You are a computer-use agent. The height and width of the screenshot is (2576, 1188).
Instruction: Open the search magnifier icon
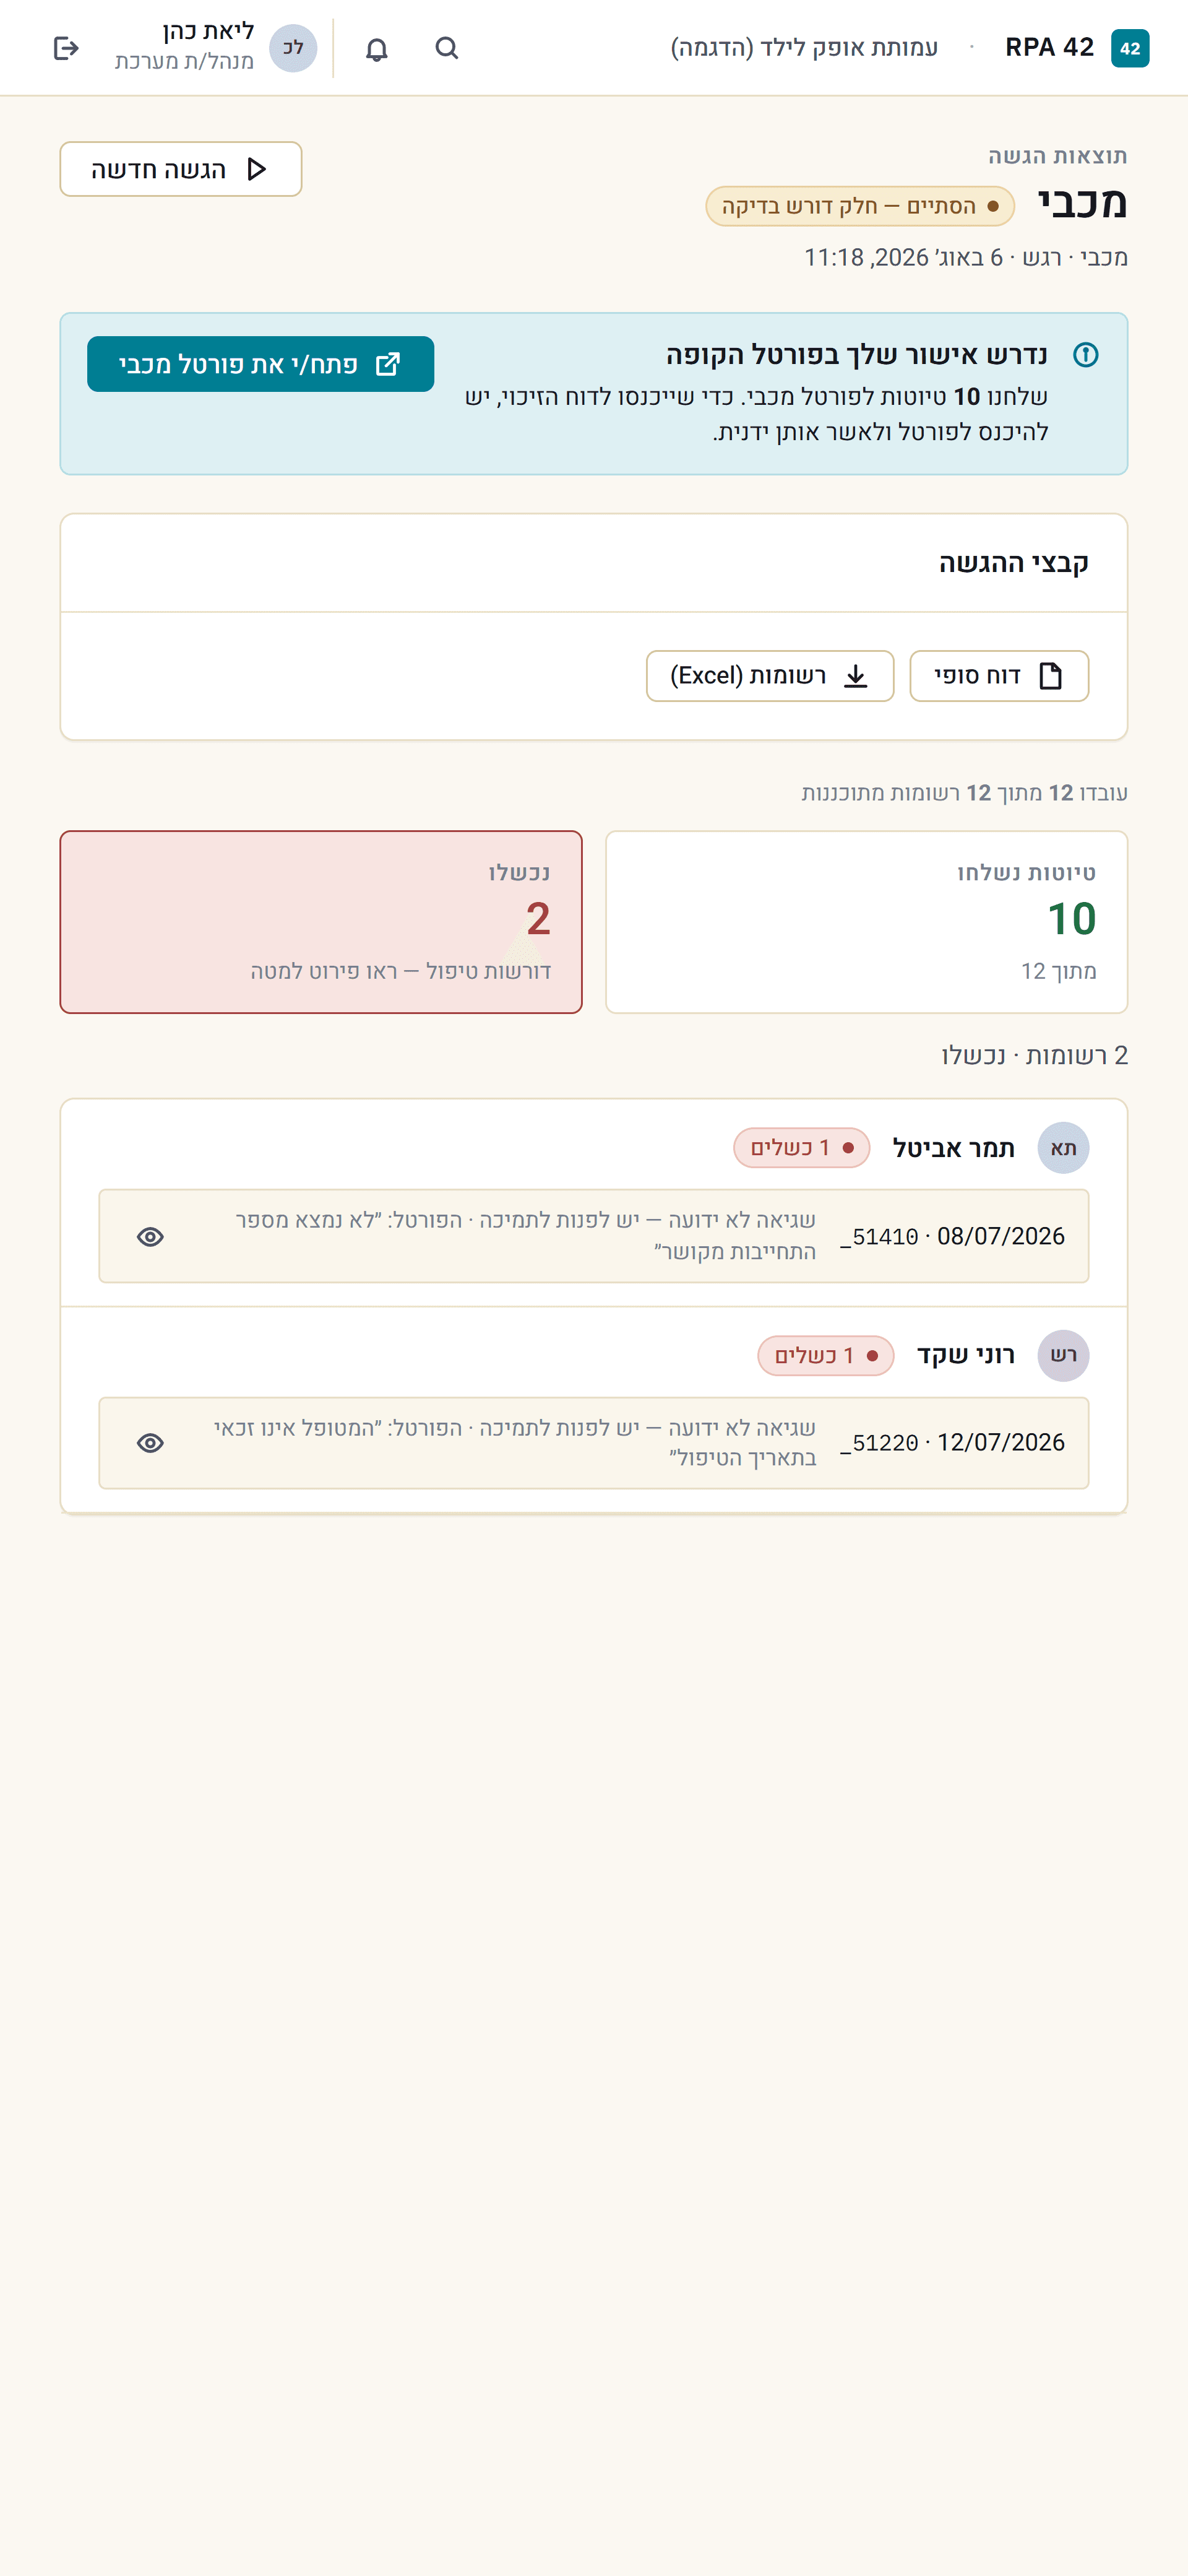447,48
